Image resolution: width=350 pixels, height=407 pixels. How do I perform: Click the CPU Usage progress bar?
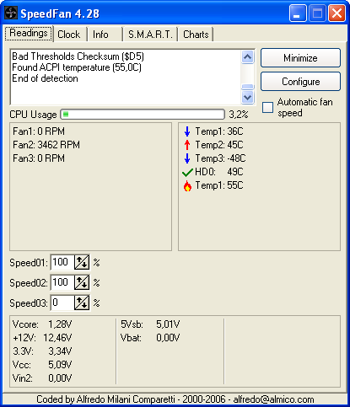pos(143,115)
